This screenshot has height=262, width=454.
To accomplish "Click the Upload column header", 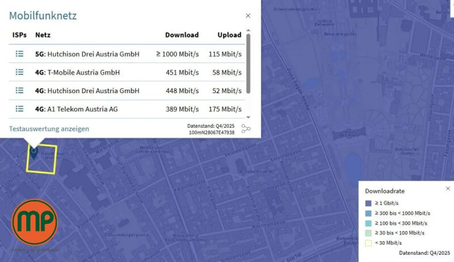I will [x=229, y=35].
